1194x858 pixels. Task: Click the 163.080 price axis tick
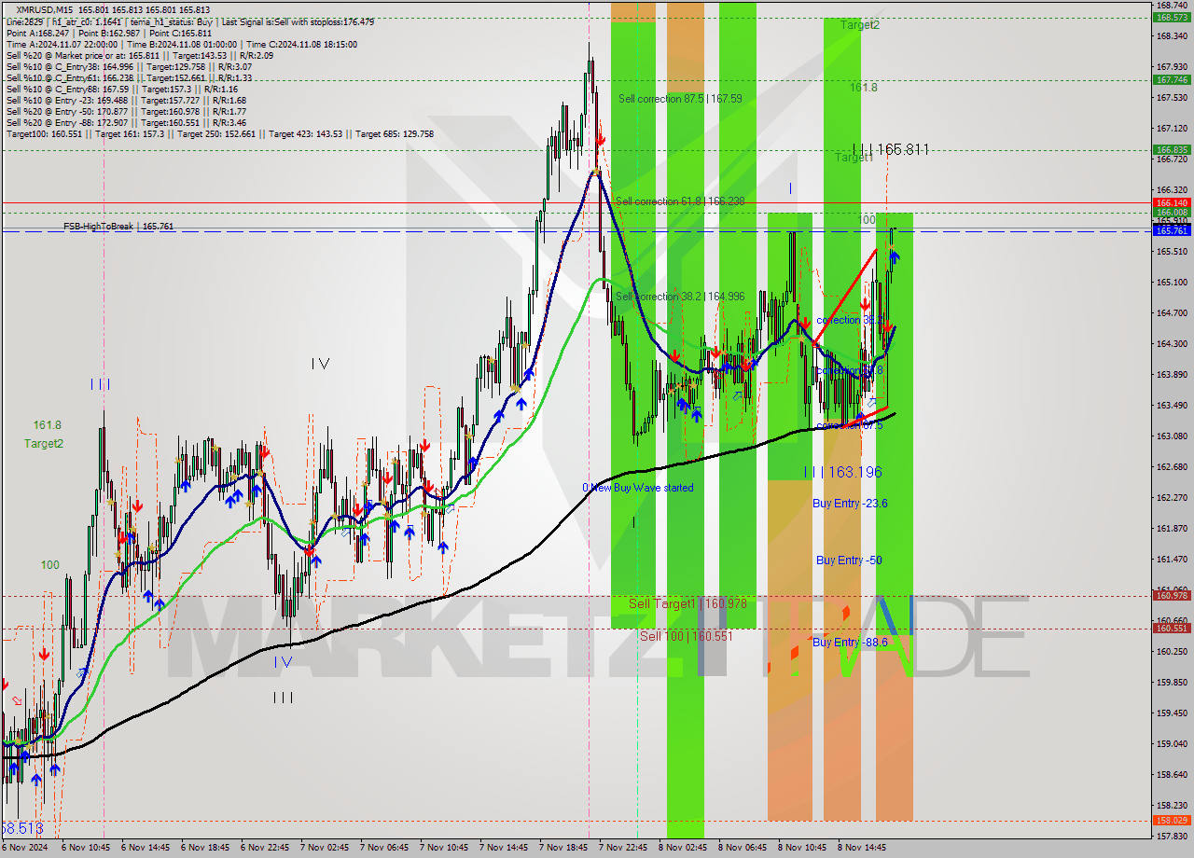(x=1172, y=436)
